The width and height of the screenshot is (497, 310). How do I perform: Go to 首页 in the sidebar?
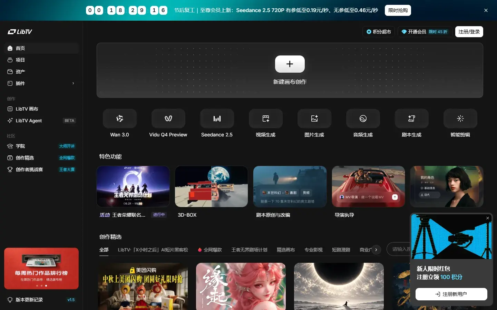(41, 48)
